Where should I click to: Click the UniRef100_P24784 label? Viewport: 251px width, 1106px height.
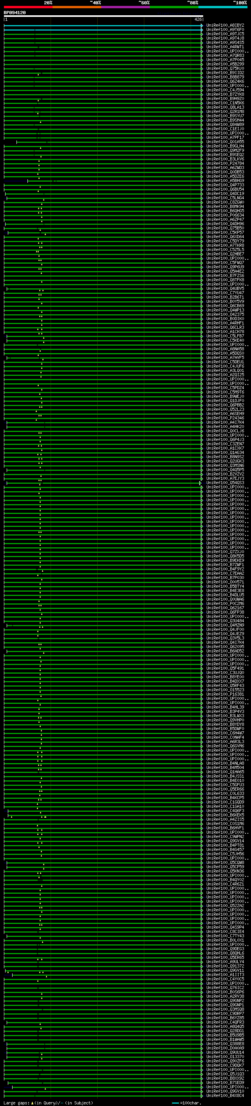pos(225,163)
